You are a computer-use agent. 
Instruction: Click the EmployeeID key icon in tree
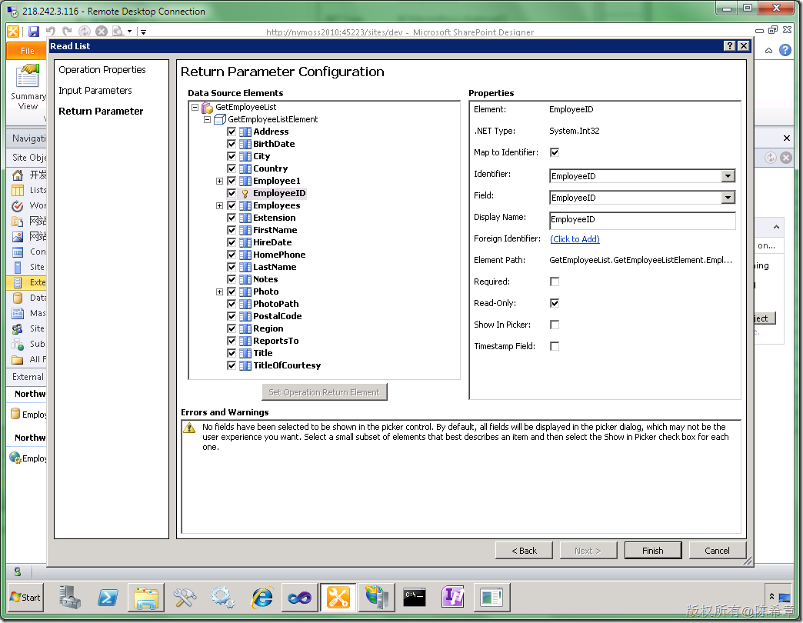(245, 194)
